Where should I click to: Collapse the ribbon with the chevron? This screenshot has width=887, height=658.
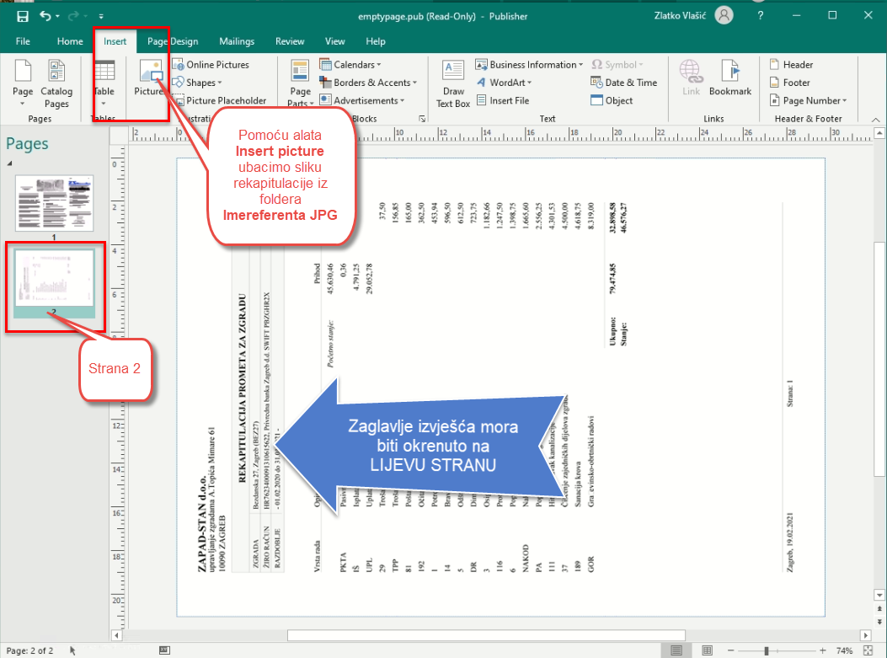coord(876,120)
